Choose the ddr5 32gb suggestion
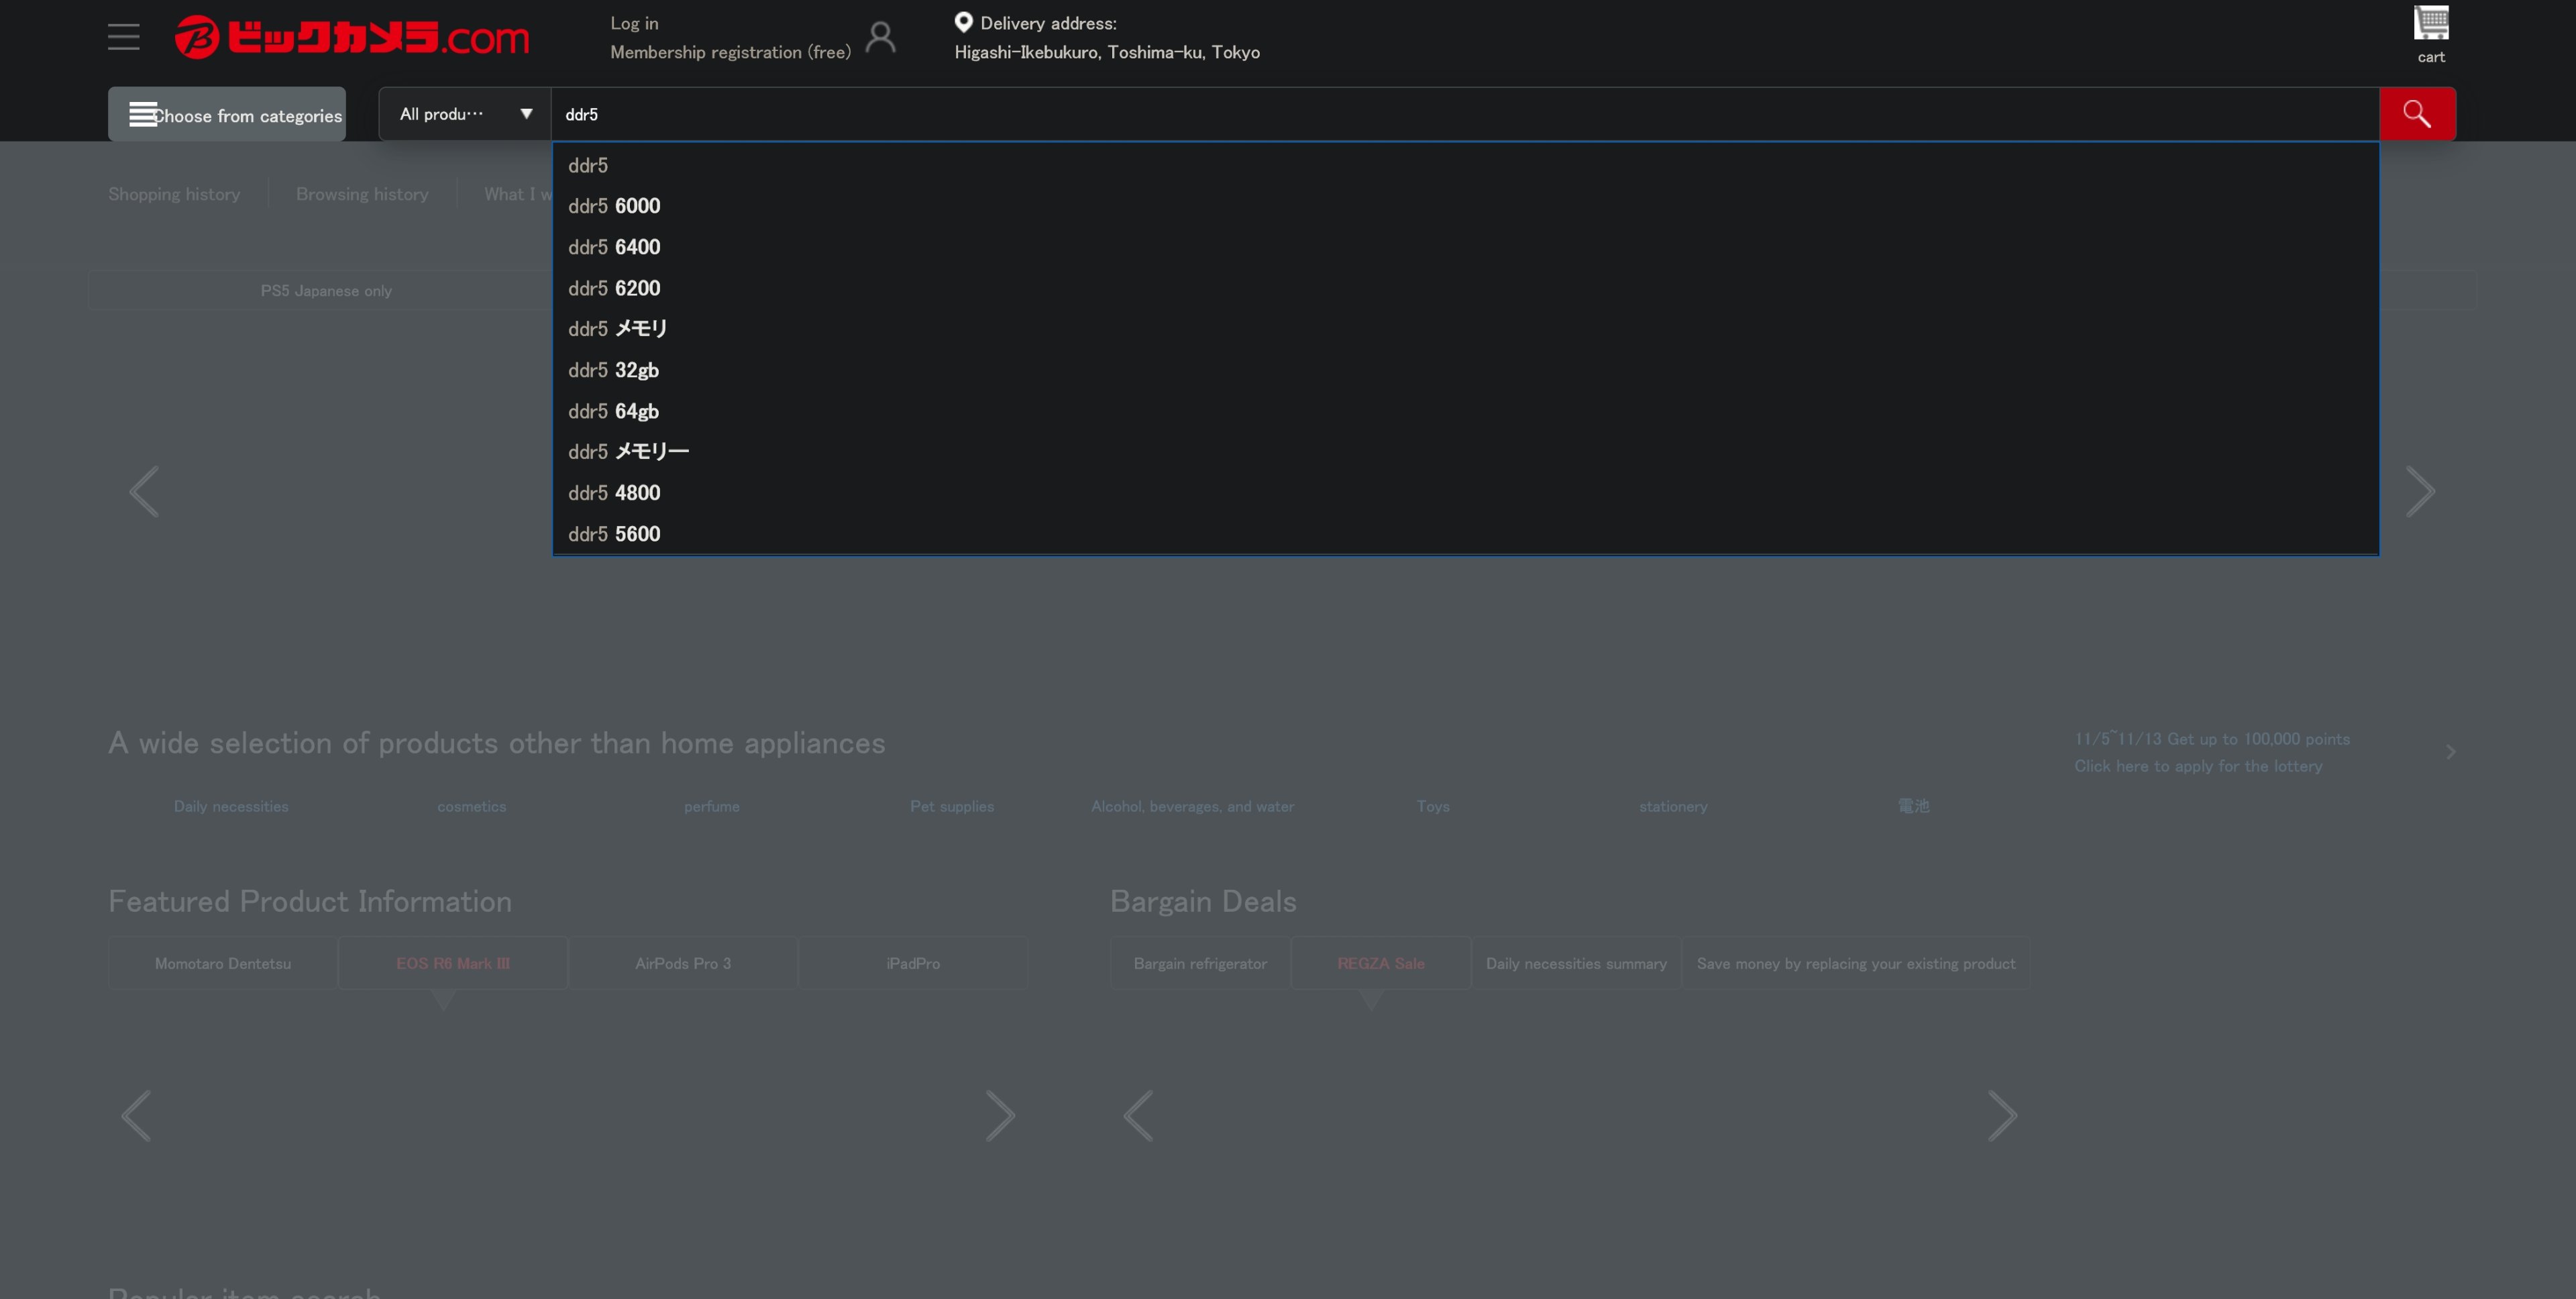 point(613,370)
